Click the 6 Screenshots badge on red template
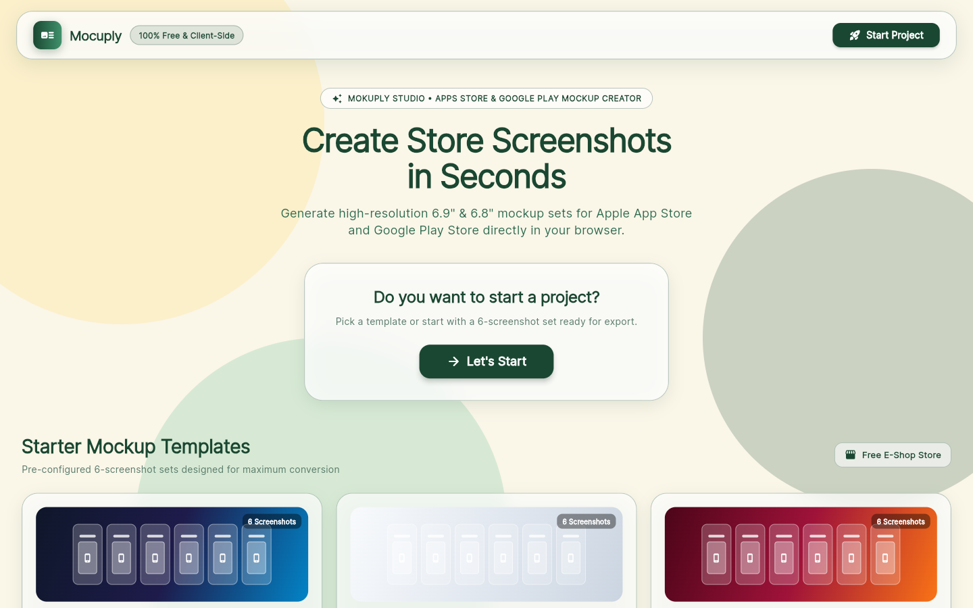Image resolution: width=973 pixels, height=608 pixels. point(901,522)
